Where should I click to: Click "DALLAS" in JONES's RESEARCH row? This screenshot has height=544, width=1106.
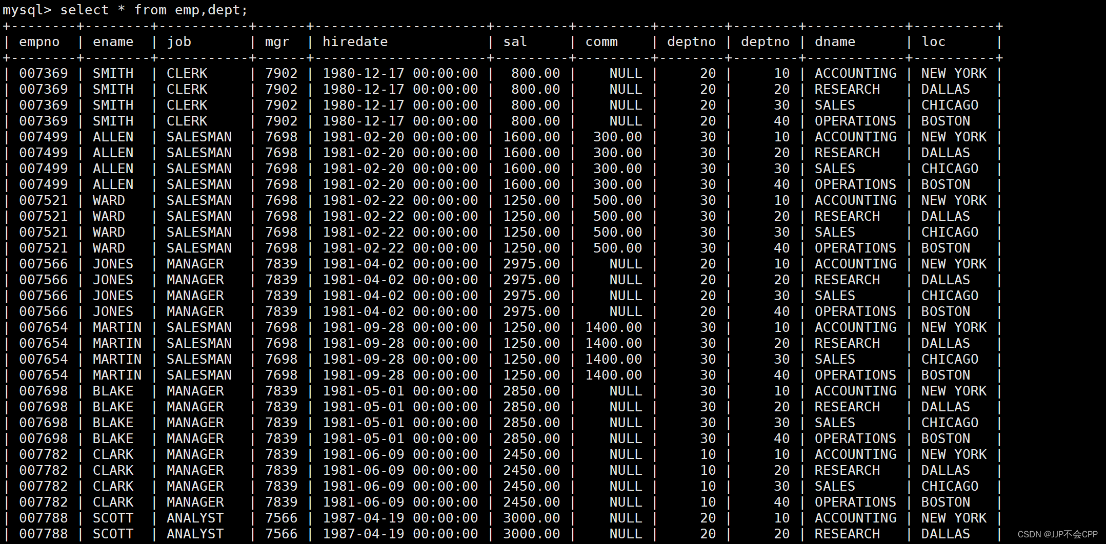(x=946, y=280)
